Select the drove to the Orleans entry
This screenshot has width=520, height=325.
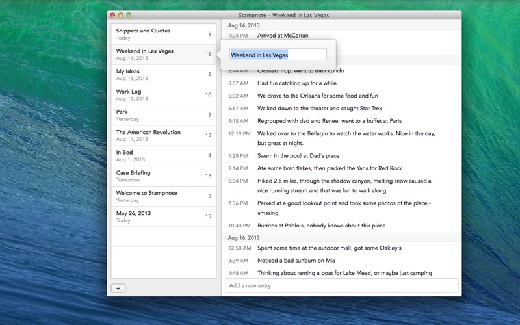[318, 96]
